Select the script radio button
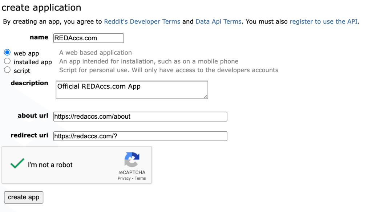 pos(7,70)
